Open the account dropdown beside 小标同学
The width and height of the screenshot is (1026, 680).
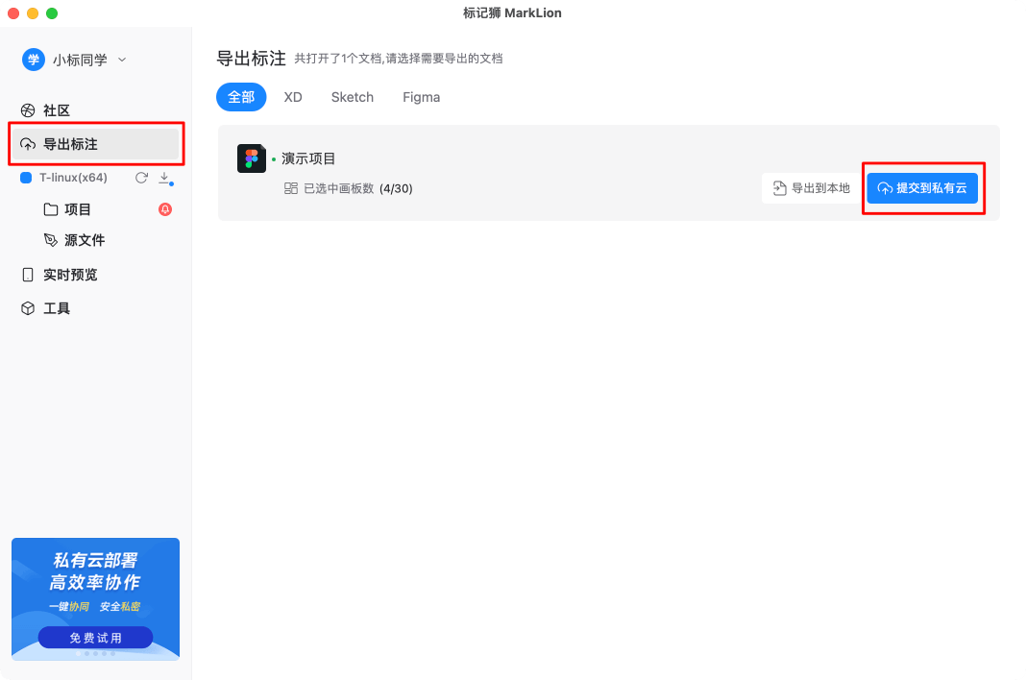pos(122,59)
